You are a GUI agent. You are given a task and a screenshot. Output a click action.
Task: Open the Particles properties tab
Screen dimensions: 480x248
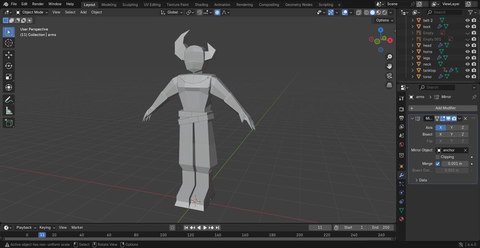pyautogui.click(x=401, y=184)
